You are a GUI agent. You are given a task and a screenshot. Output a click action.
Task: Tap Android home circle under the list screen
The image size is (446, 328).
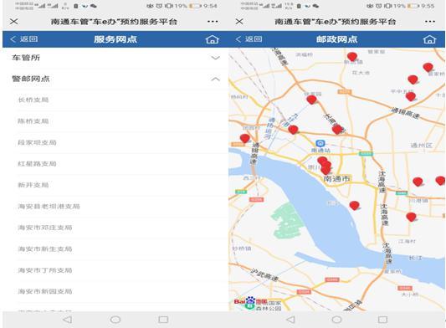click(115, 320)
